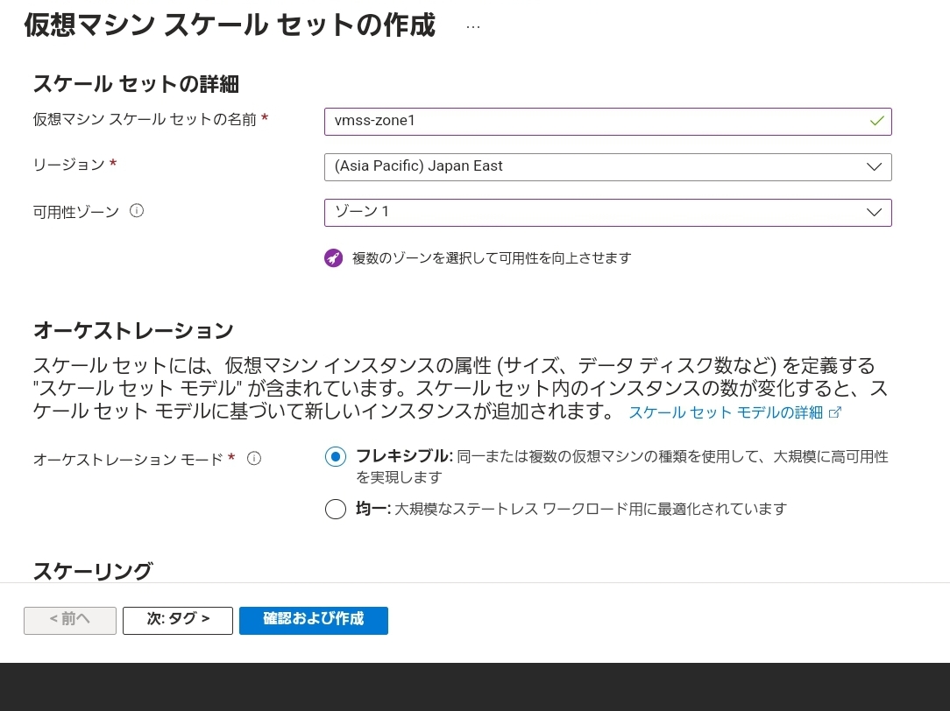This screenshot has width=950, height=711.
Task: Click the purple rocket recommendation icon
Action: [x=333, y=257]
